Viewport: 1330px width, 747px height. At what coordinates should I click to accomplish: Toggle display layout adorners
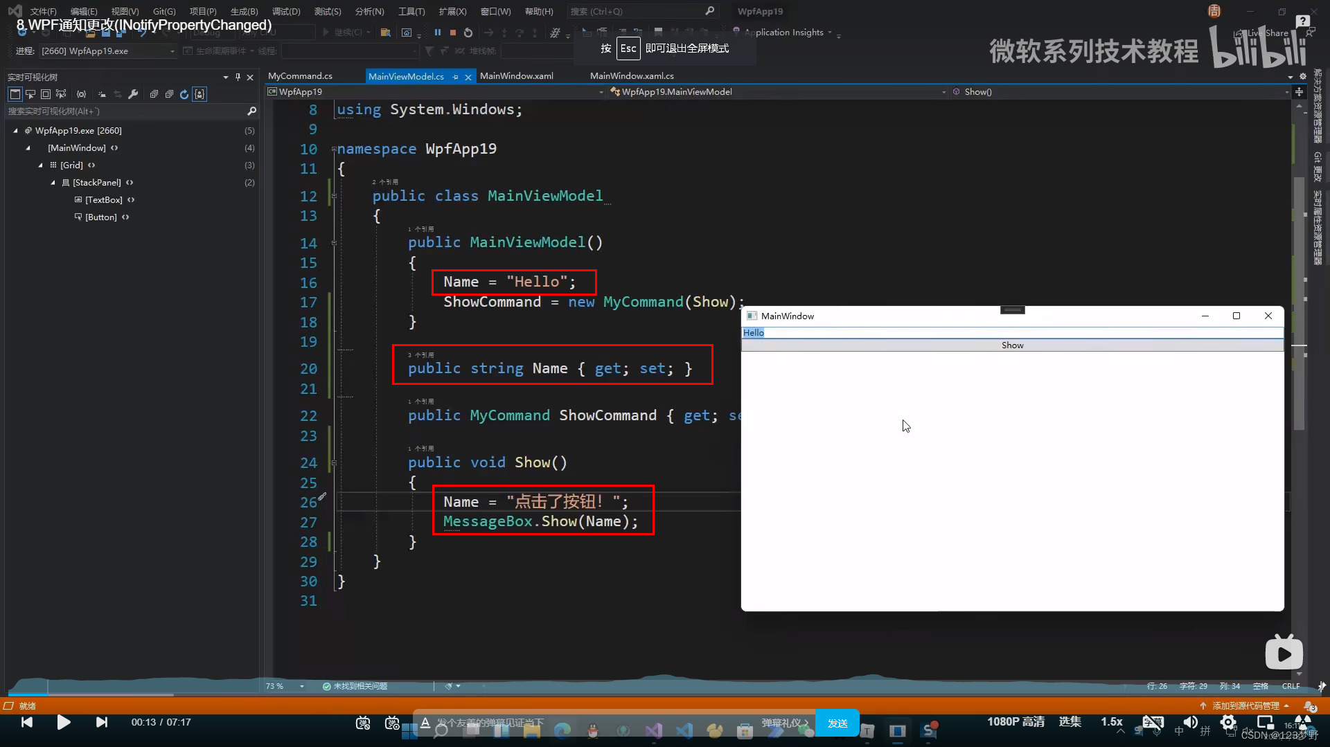click(46, 94)
